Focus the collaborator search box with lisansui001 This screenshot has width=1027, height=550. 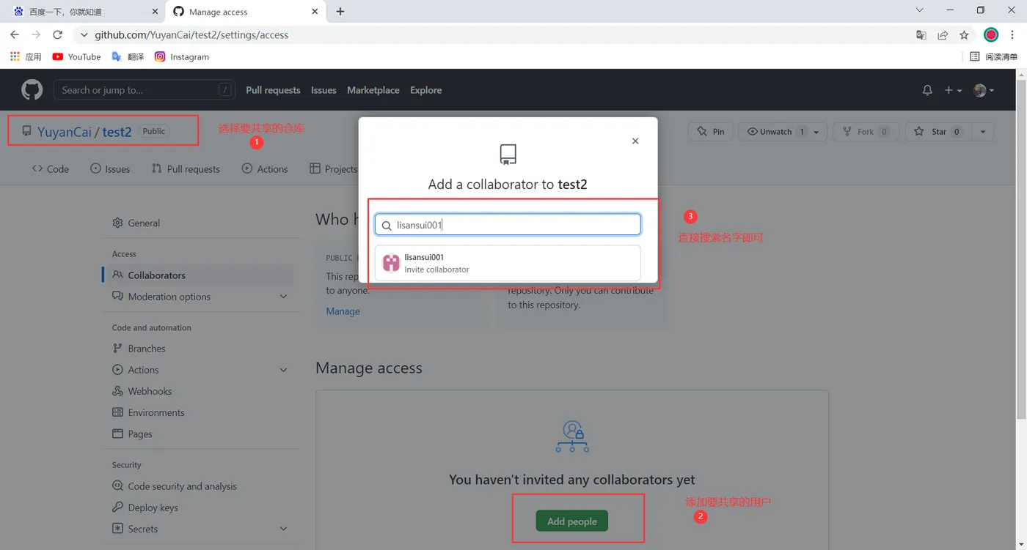508,225
